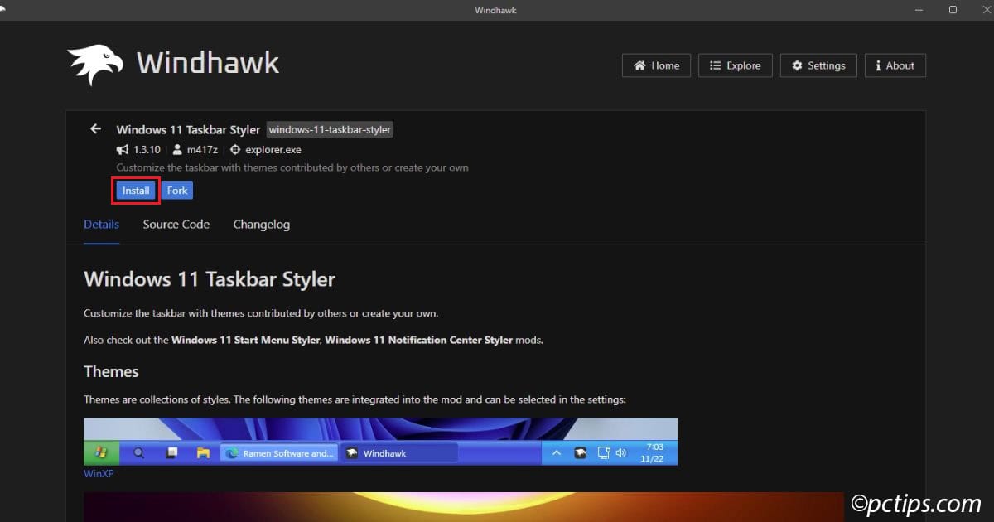Open the WinXP theme link
The height and width of the screenshot is (522, 994).
pyautogui.click(x=97, y=474)
